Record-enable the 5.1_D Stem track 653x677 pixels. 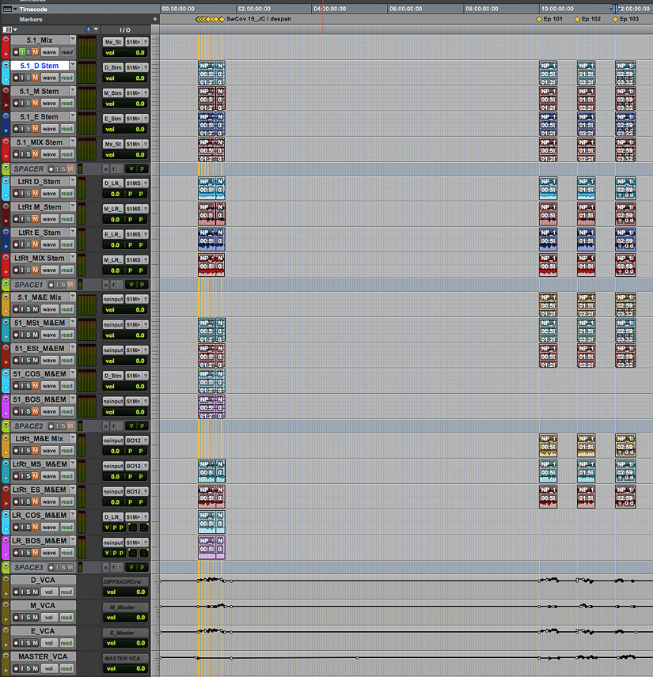pos(15,78)
